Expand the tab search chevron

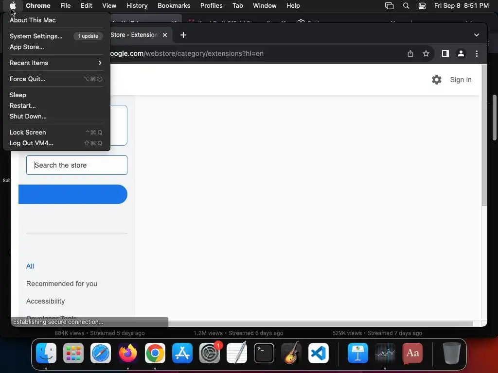click(x=477, y=35)
